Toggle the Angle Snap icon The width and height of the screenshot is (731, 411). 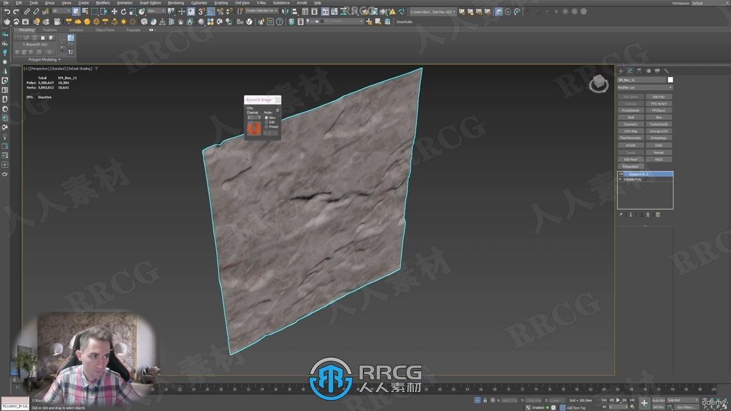pos(211,11)
